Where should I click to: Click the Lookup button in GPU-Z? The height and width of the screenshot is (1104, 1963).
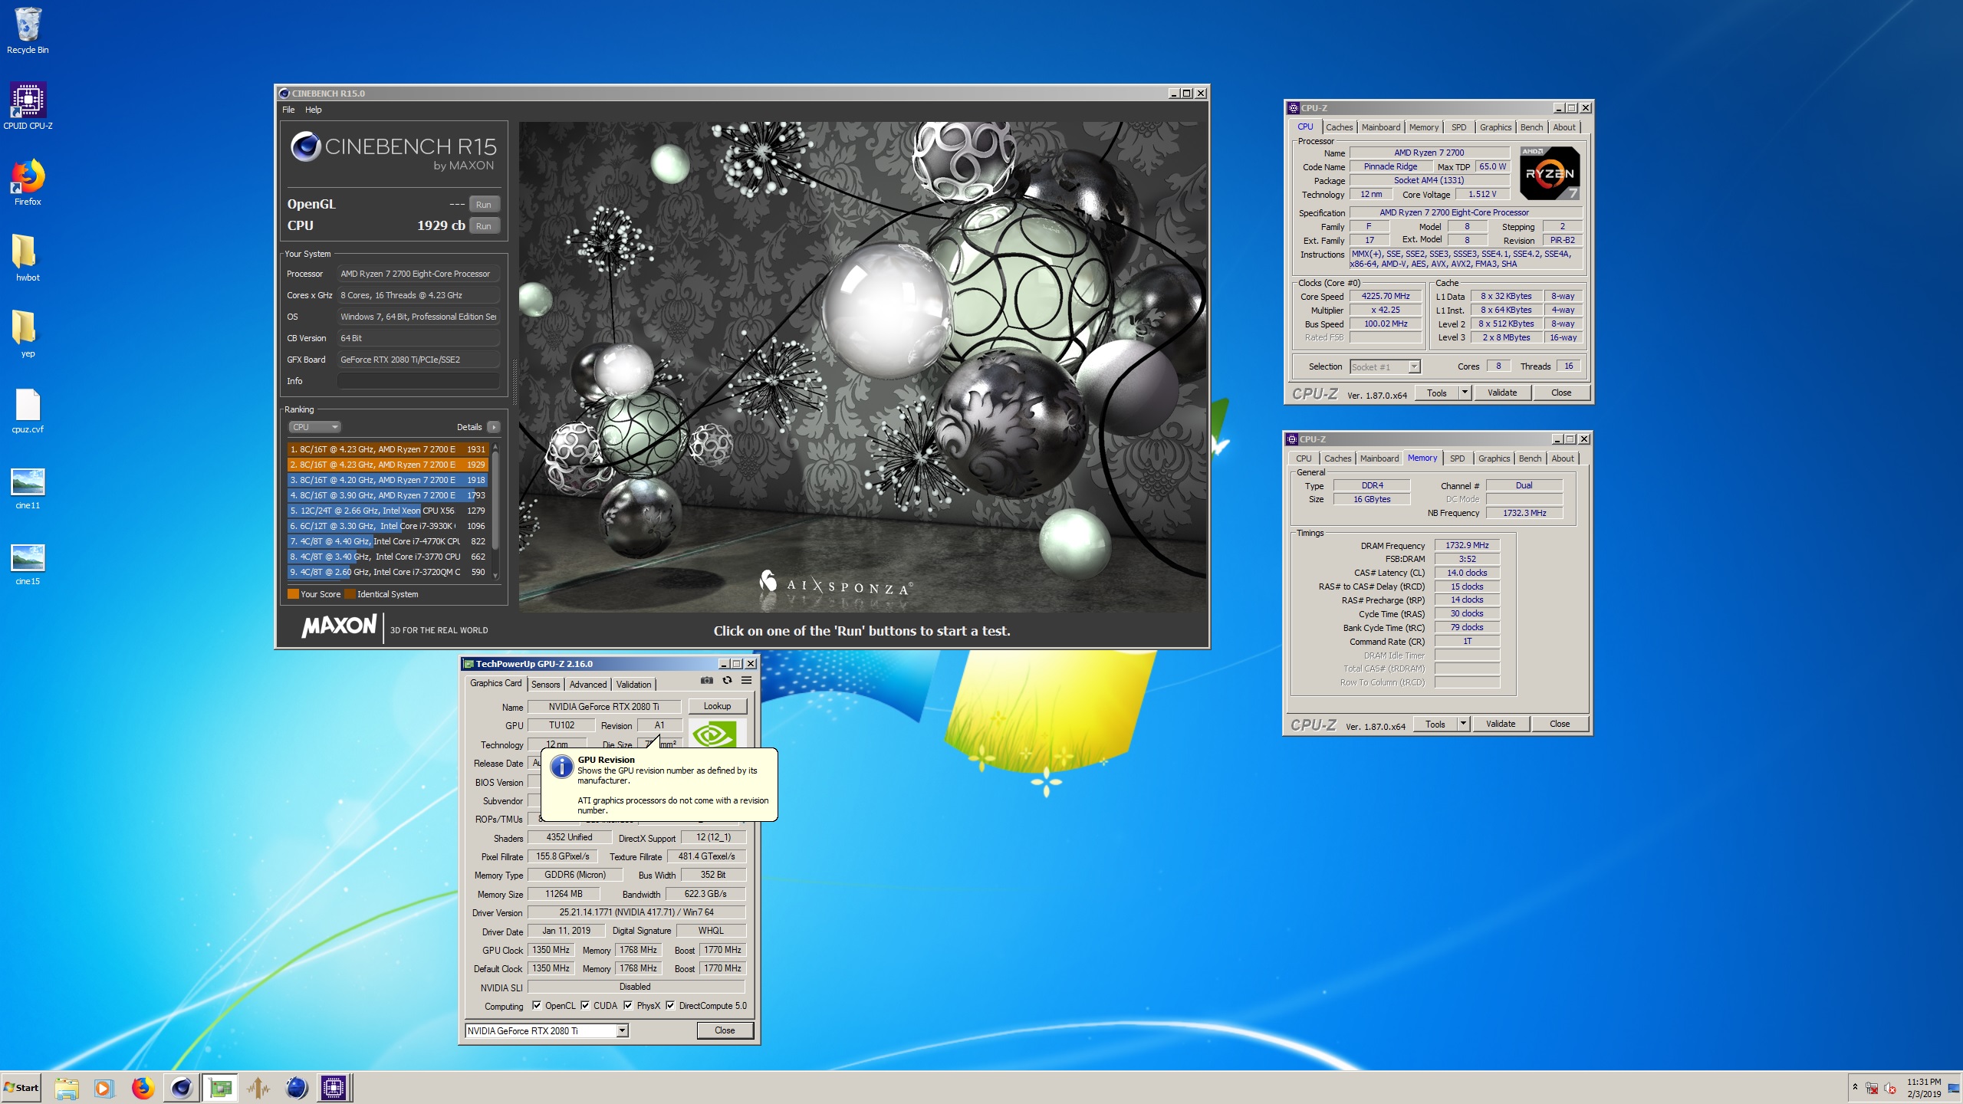point(717,706)
